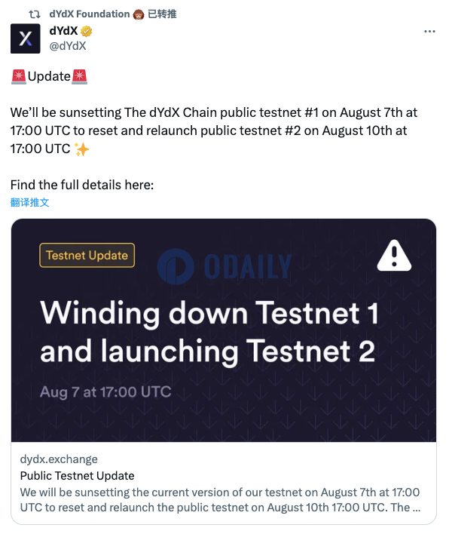Click the dydx.exchange domain label
The image size is (449, 534).
(59, 459)
